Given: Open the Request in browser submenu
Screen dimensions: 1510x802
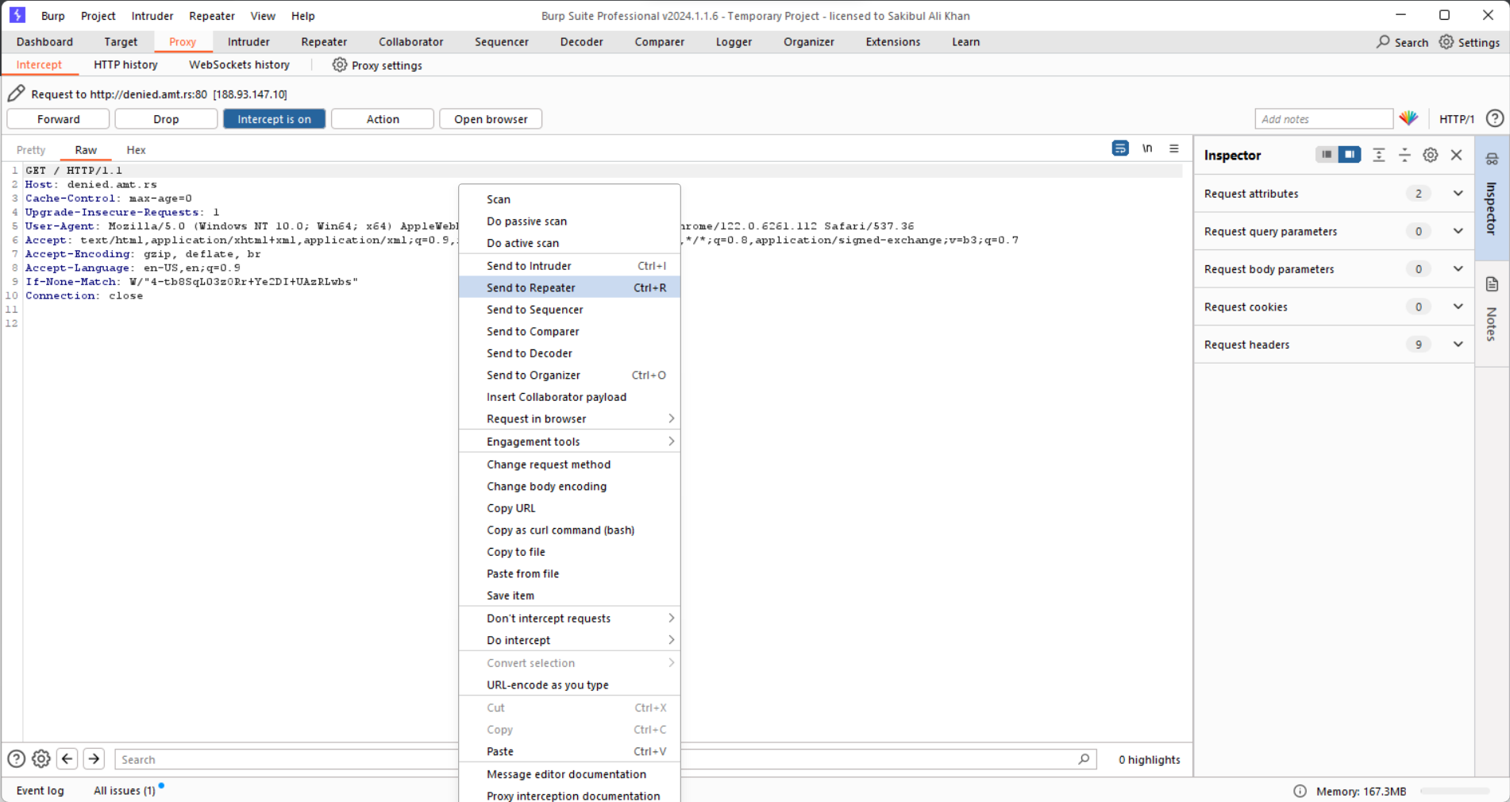Looking at the screenshot, I should click(x=569, y=418).
